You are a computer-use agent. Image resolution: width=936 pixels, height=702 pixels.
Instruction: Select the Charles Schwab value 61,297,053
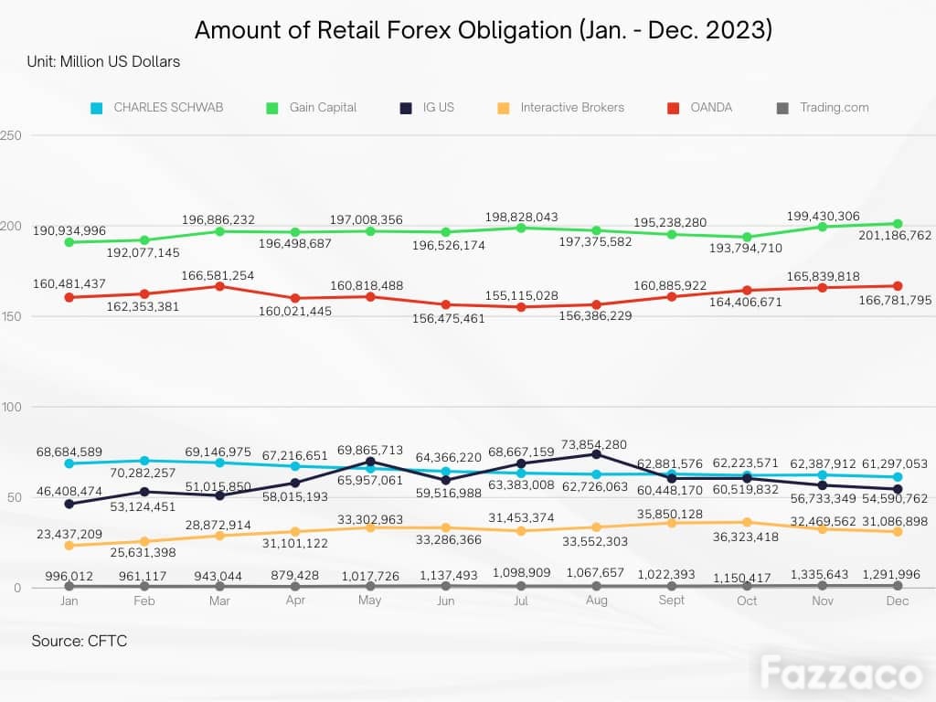pos(895,463)
